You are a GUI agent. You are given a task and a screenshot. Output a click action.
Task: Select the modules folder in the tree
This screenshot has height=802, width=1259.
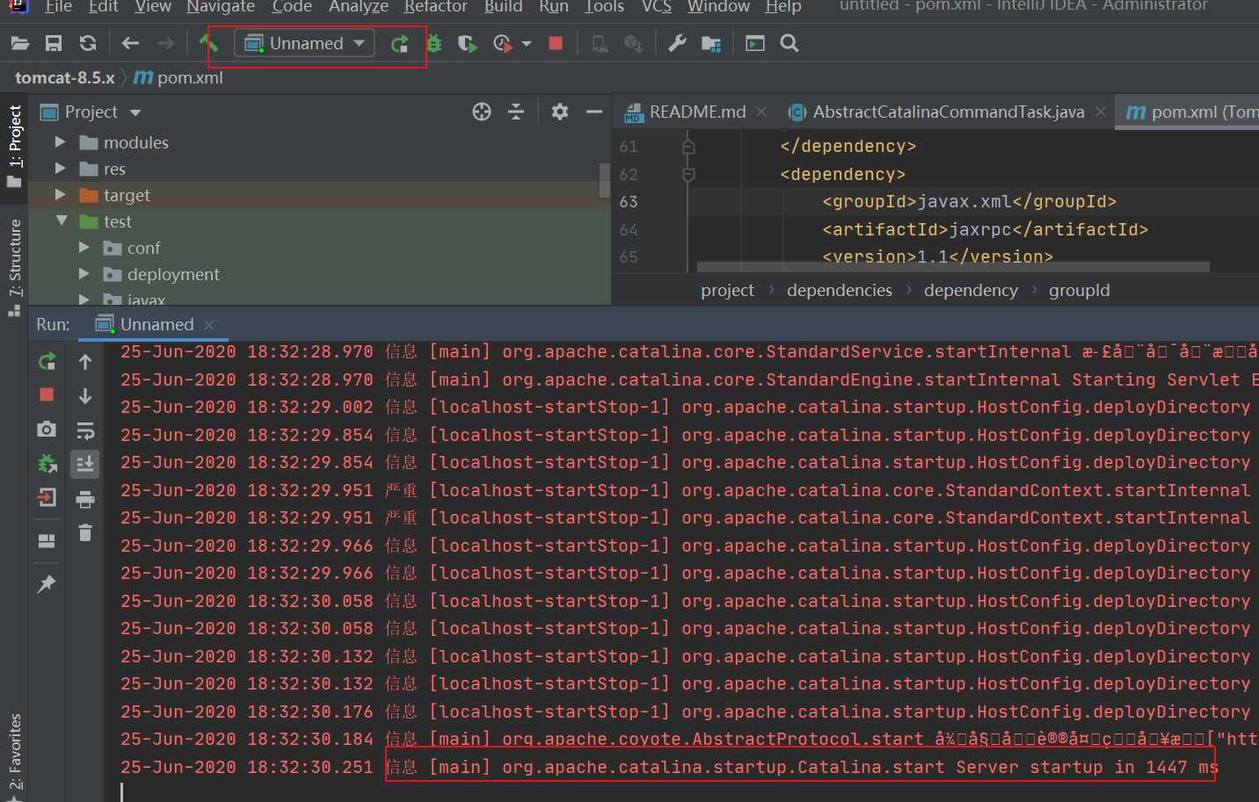coord(135,142)
